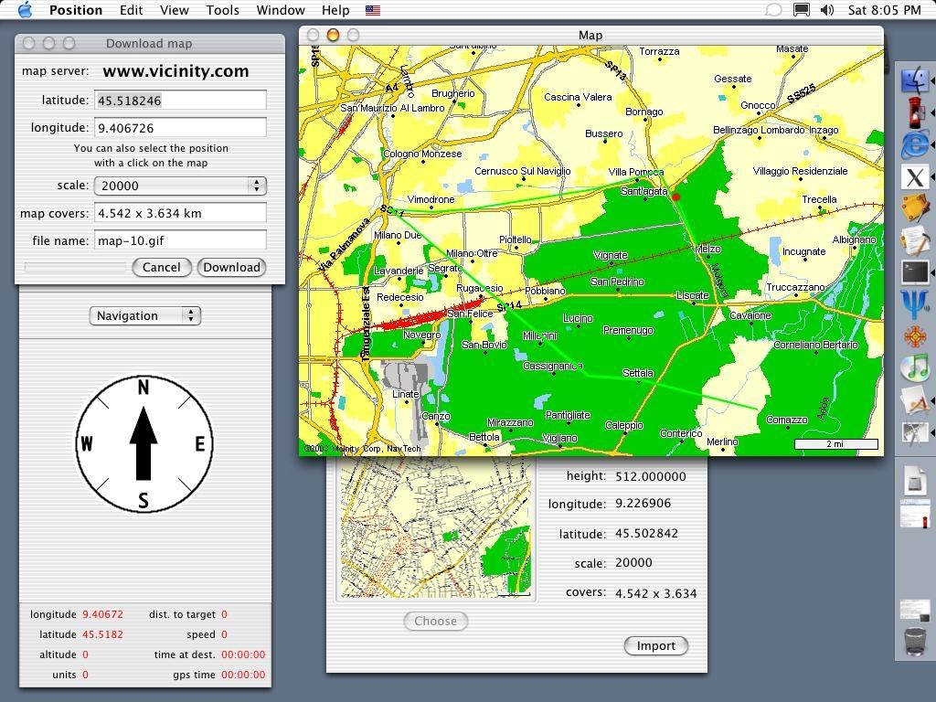Viewport: 936px width, 702px height.
Task: Click the map covers field
Action: coord(180,213)
